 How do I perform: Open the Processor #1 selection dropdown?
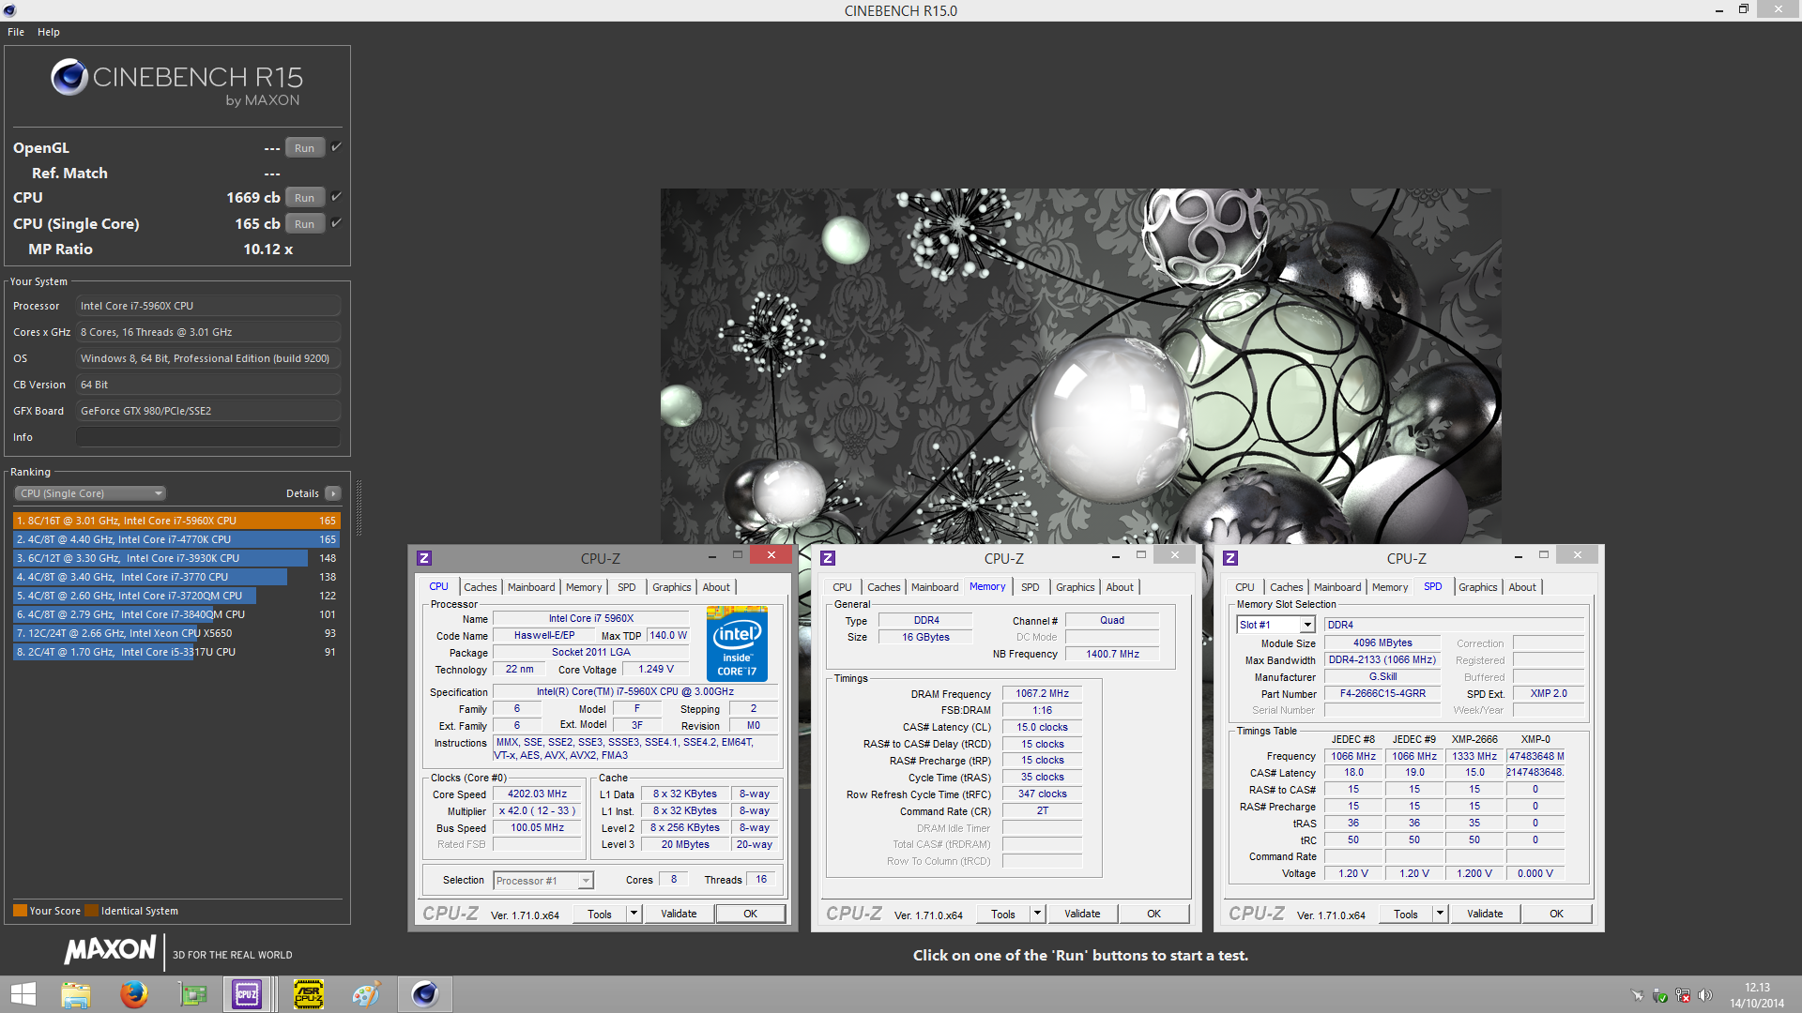pyautogui.click(x=543, y=881)
